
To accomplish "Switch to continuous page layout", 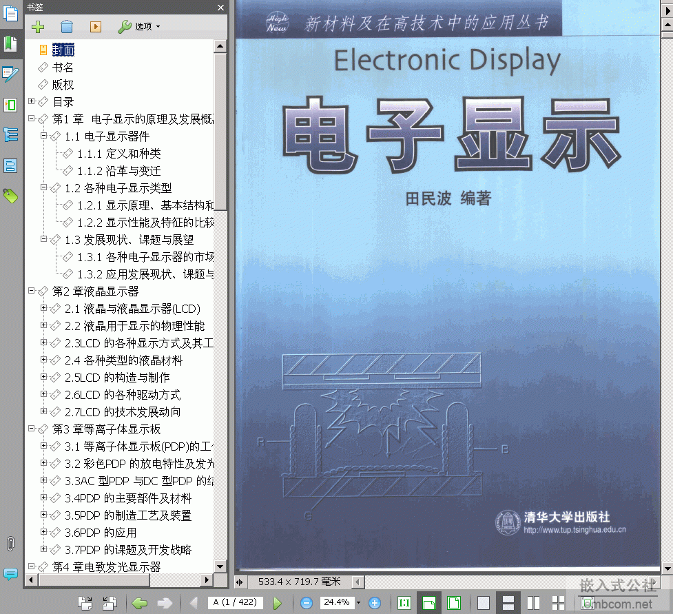I will pos(508,603).
